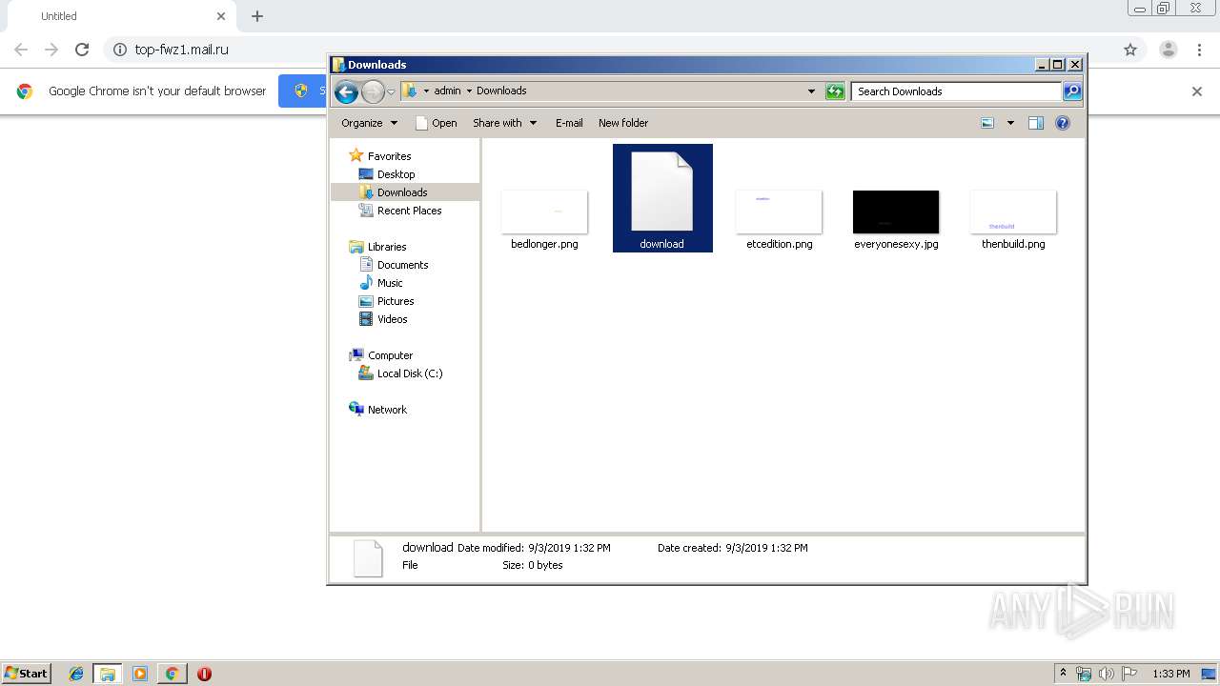Expand breadcrumb arrow after admin
Image resolution: width=1220 pixels, height=686 pixels.
click(x=469, y=91)
